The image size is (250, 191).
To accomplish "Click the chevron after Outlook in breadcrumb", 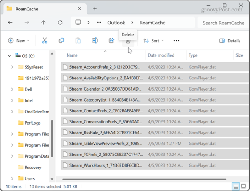I will coord(132,23).
